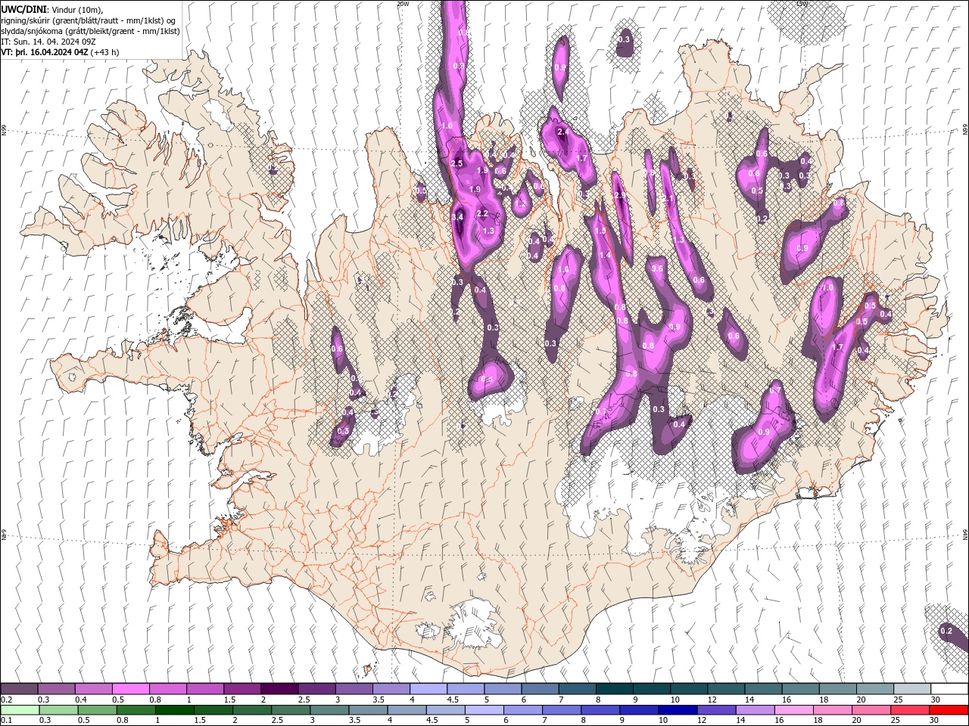Pick the 0.8–1 swatch on the purple snow scale
This screenshot has width=969, height=726.
(x=168, y=689)
